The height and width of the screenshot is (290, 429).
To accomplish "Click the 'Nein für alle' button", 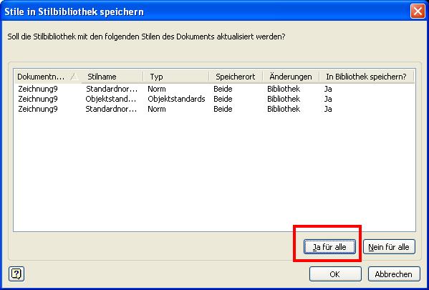I will point(389,247).
